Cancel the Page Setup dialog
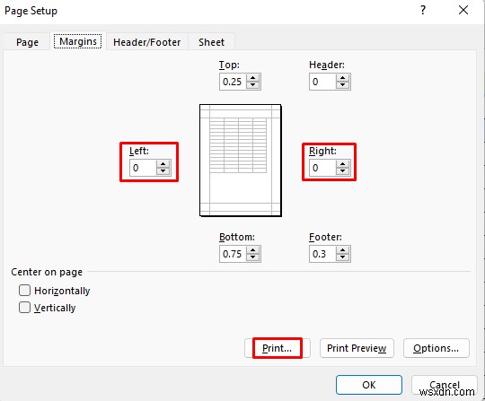 click(x=445, y=385)
